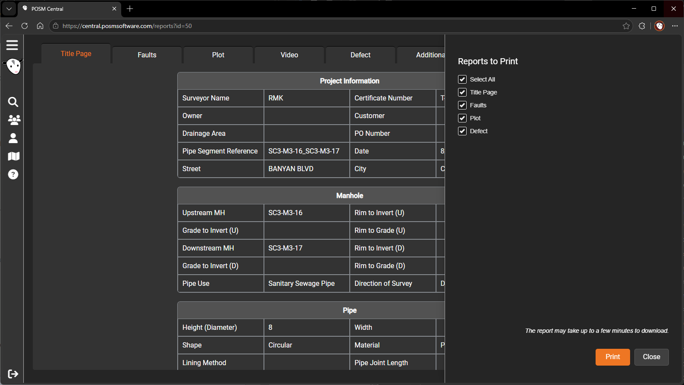The width and height of the screenshot is (684, 385).
Task: Reload the page with refresh icon
Action: pyautogui.click(x=25, y=26)
